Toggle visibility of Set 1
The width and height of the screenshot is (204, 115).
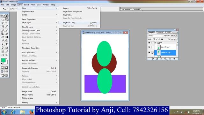[x=149, y=42]
